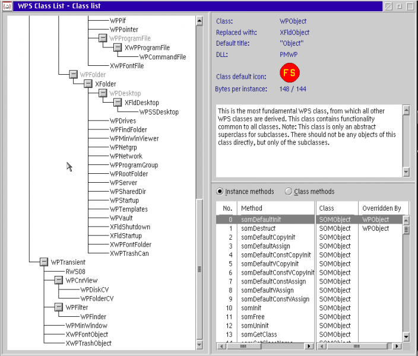Select RWS08 class entry
Screen dimensions: 418x356
tap(75, 272)
